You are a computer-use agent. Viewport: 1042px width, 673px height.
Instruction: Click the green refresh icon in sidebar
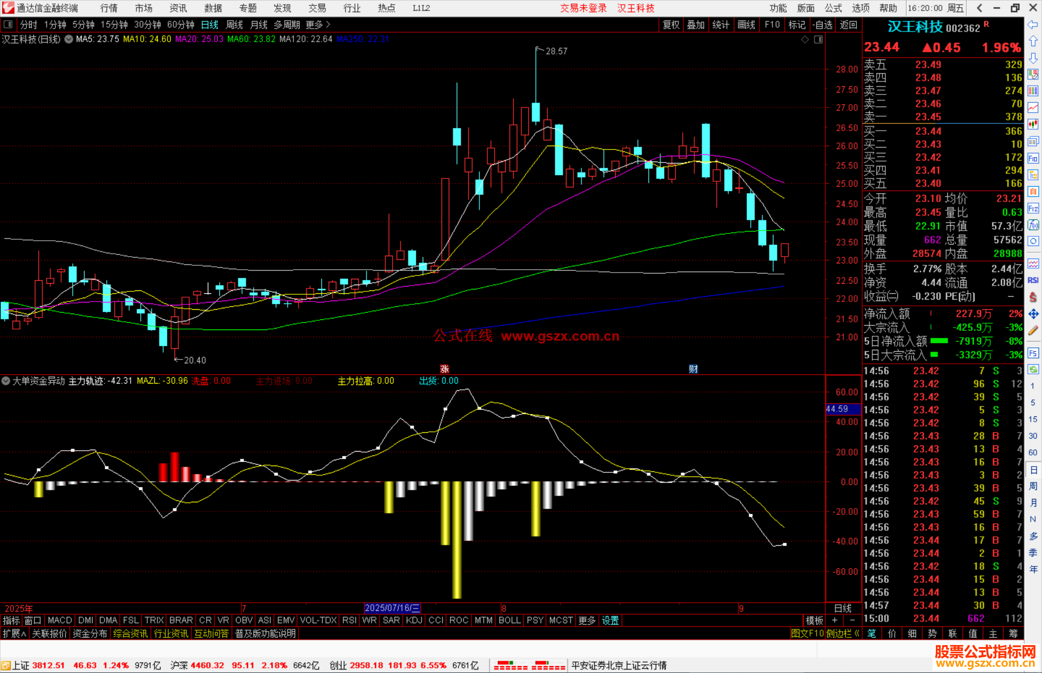(x=1033, y=370)
